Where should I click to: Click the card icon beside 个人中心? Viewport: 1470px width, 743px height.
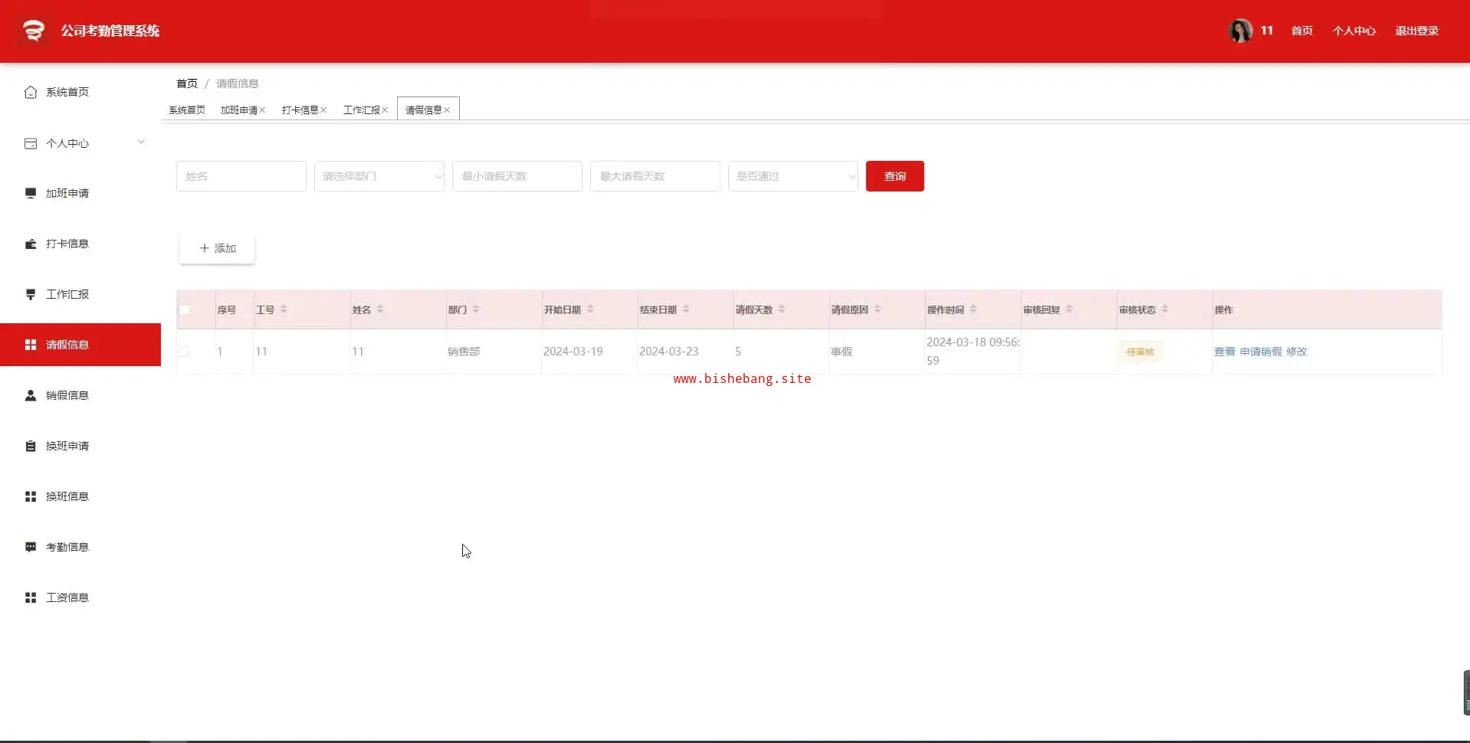pos(31,143)
